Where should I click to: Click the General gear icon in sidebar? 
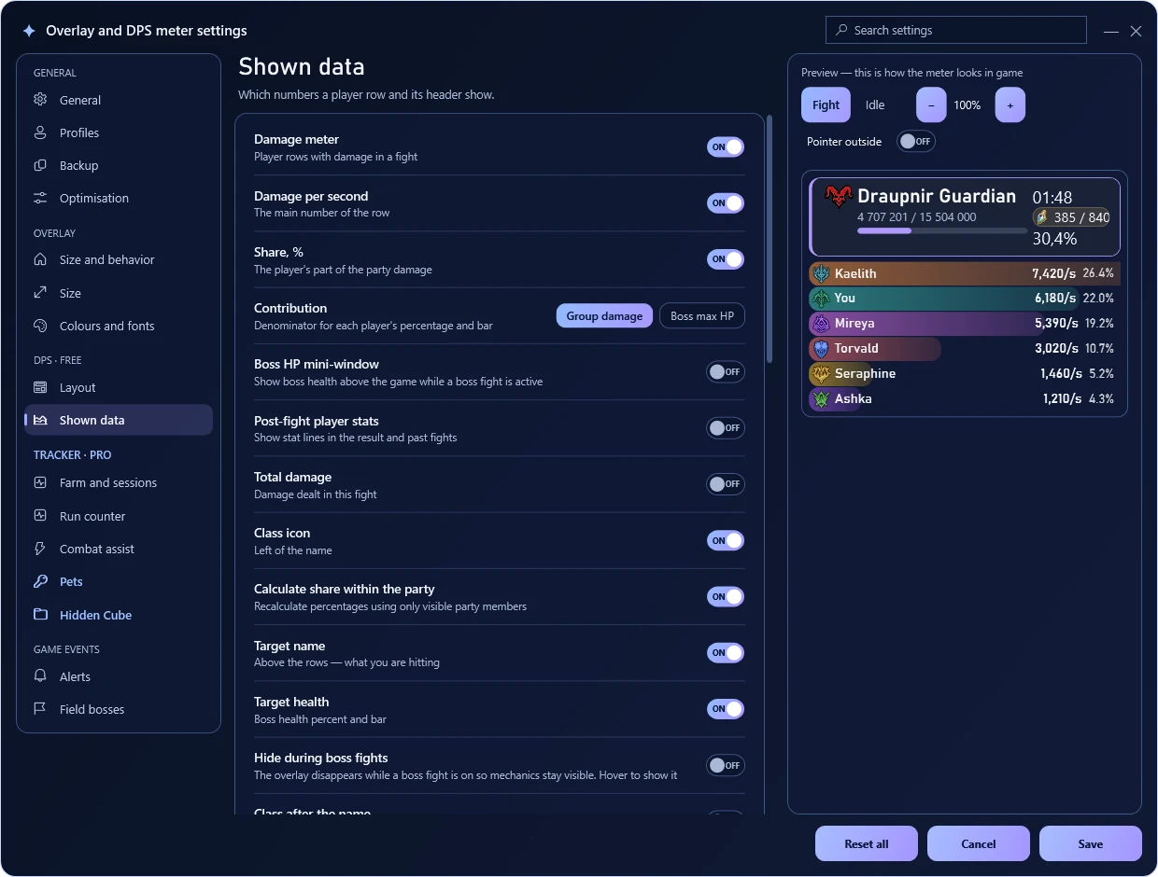[40, 100]
